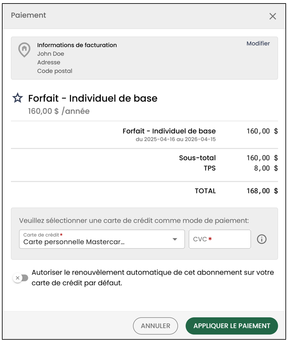Click the subscription date range line
The height and width of the screenshot is (341, 288).
click(x=176, y=139)
